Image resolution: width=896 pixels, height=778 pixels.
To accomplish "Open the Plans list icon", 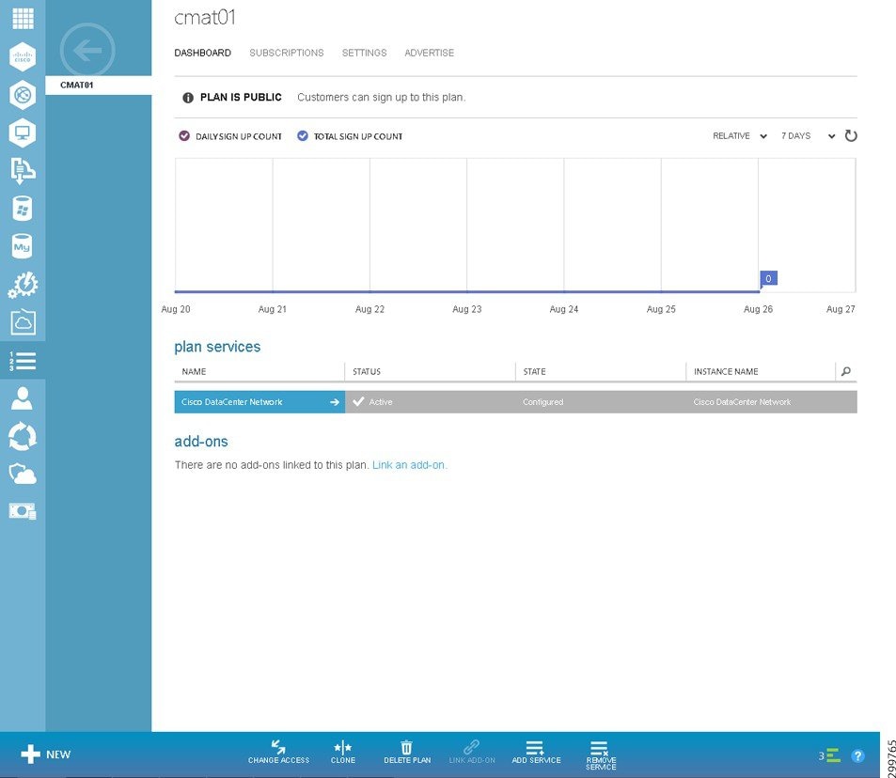I will click(x=23, y=361).
